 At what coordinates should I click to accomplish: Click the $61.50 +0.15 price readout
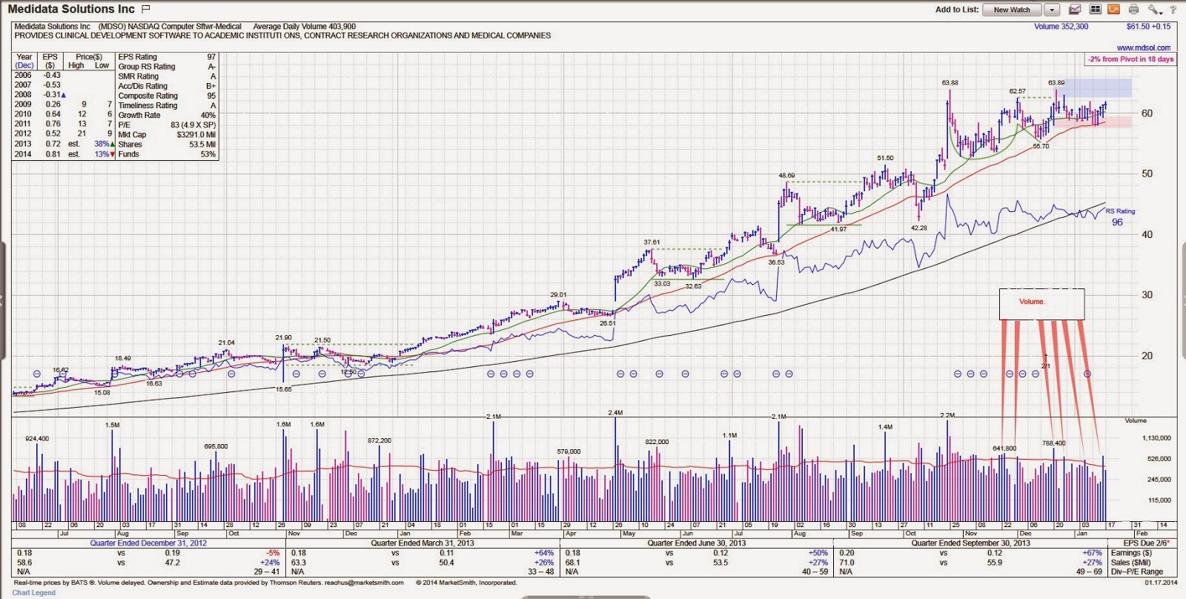click(x=1149, y=26)
